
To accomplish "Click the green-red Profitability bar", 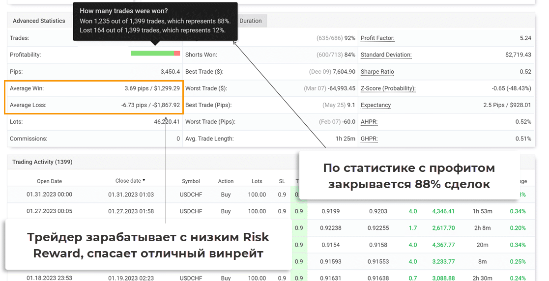I will click(155, 53).
